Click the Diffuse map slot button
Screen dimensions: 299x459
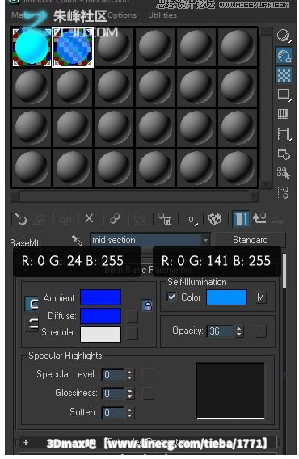[132, 317]
